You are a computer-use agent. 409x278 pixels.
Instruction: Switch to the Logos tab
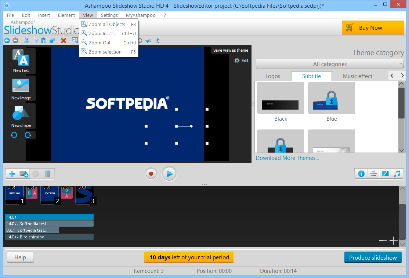point(272,76)
